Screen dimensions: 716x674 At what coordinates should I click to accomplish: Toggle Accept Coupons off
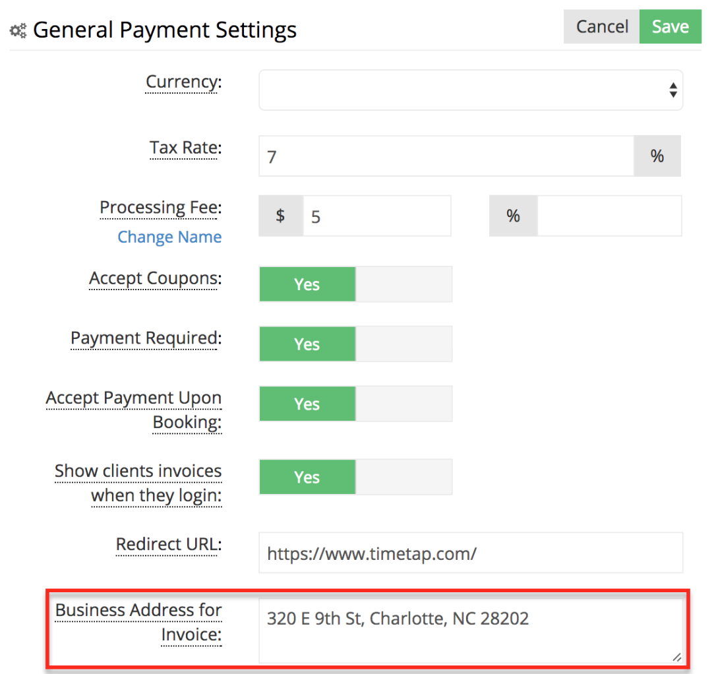(x=402, y=284)
